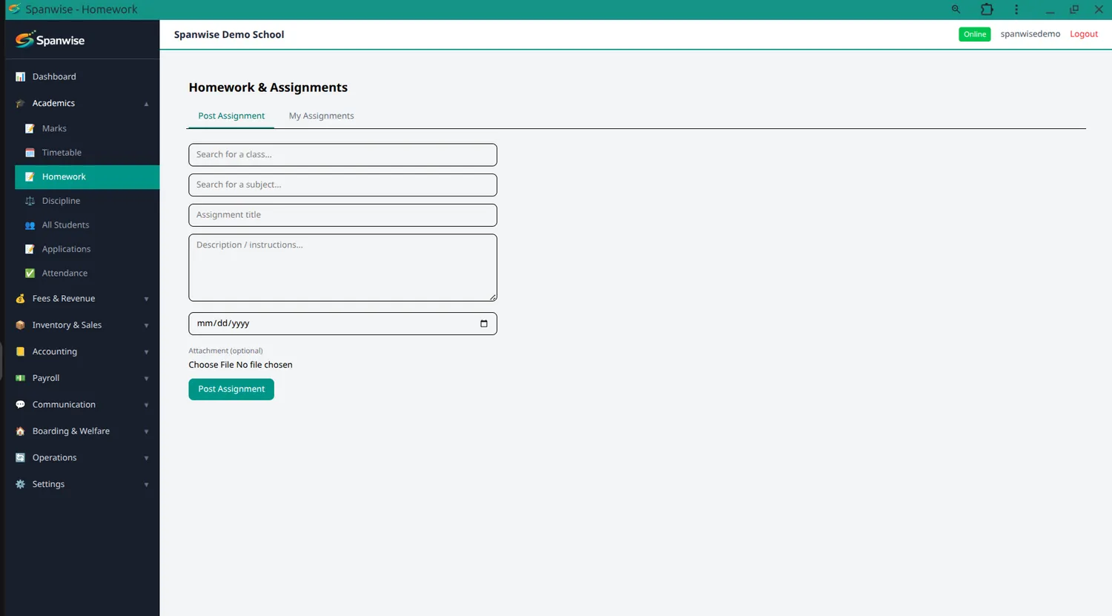Click the Discipline scales icon
The height and width of the screenshot is (616, 1112).
click(x=30, y=201)
